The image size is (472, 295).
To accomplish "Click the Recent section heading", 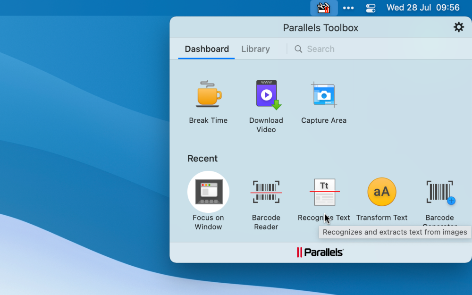I will point(202,159).
